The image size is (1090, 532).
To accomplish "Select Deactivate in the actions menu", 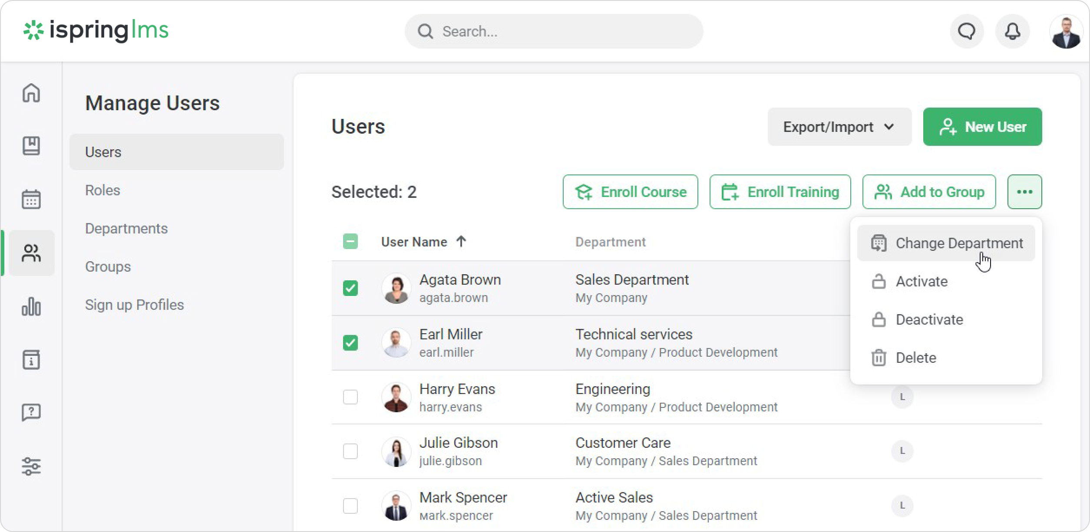I will point(929,320).
